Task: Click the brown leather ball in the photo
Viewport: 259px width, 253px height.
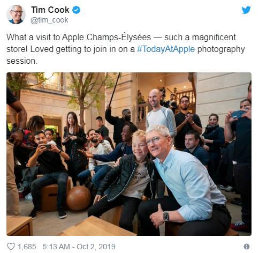Action: [79, 198]
